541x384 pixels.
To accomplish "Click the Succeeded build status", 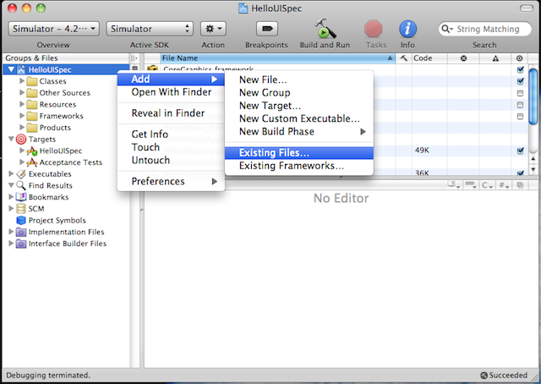I will [x=504, y=375].
